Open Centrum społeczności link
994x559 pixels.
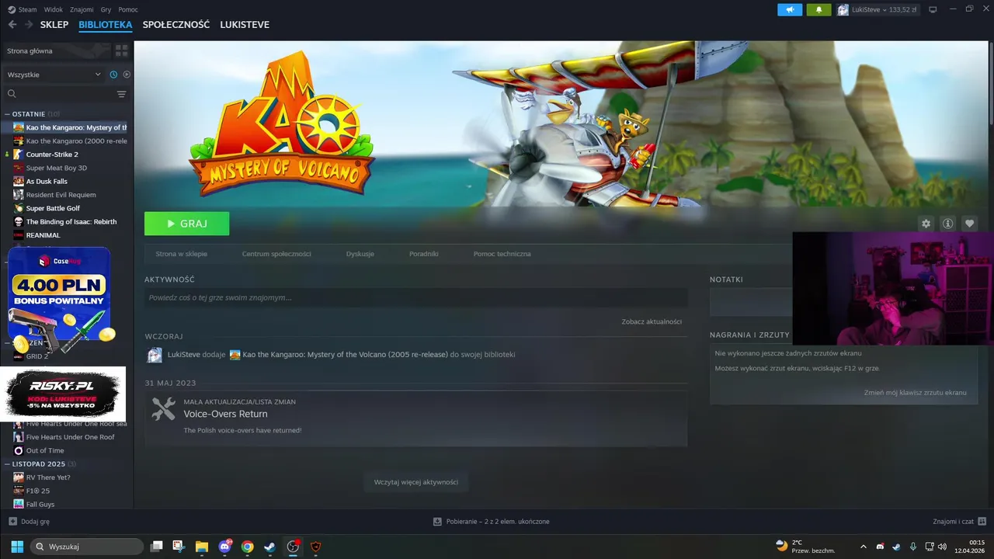[x=276, y=254]
